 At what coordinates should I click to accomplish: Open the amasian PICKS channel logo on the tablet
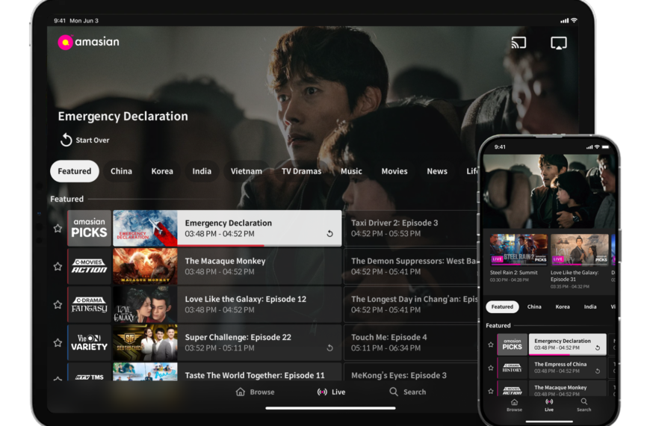89,228
